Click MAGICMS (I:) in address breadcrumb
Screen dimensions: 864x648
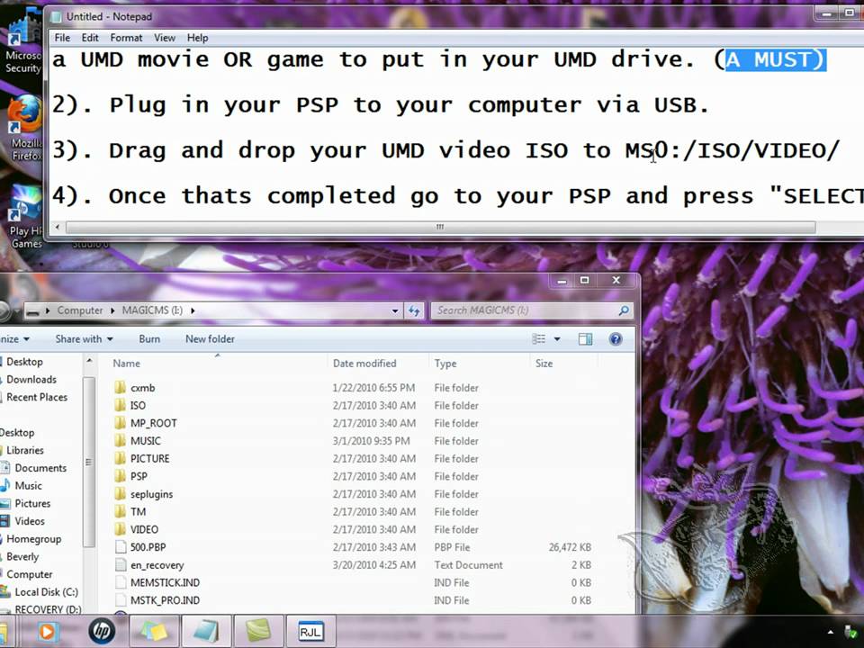click(152, 310)
